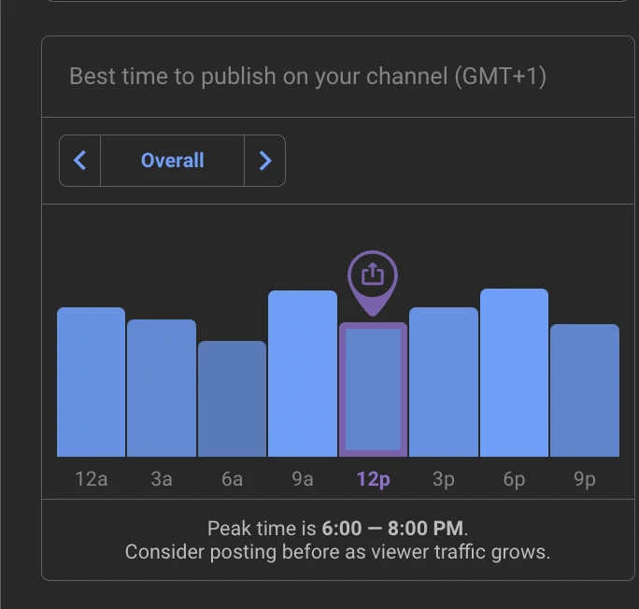Click the peak time 6:00 — 8:00 PM text
Image resolution: width=639 pixels, height=609 pixels.
click(392, 529)
